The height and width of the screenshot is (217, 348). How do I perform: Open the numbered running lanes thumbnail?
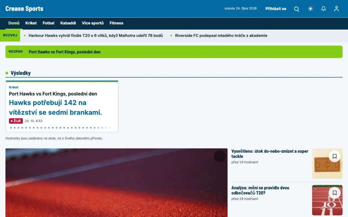(327, 200)
